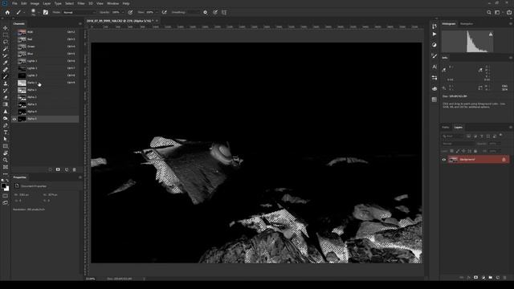The width and height of the screenshot is (514, 289).
Task: Click the search icon at top right
Action: click(x=489, y=13)
